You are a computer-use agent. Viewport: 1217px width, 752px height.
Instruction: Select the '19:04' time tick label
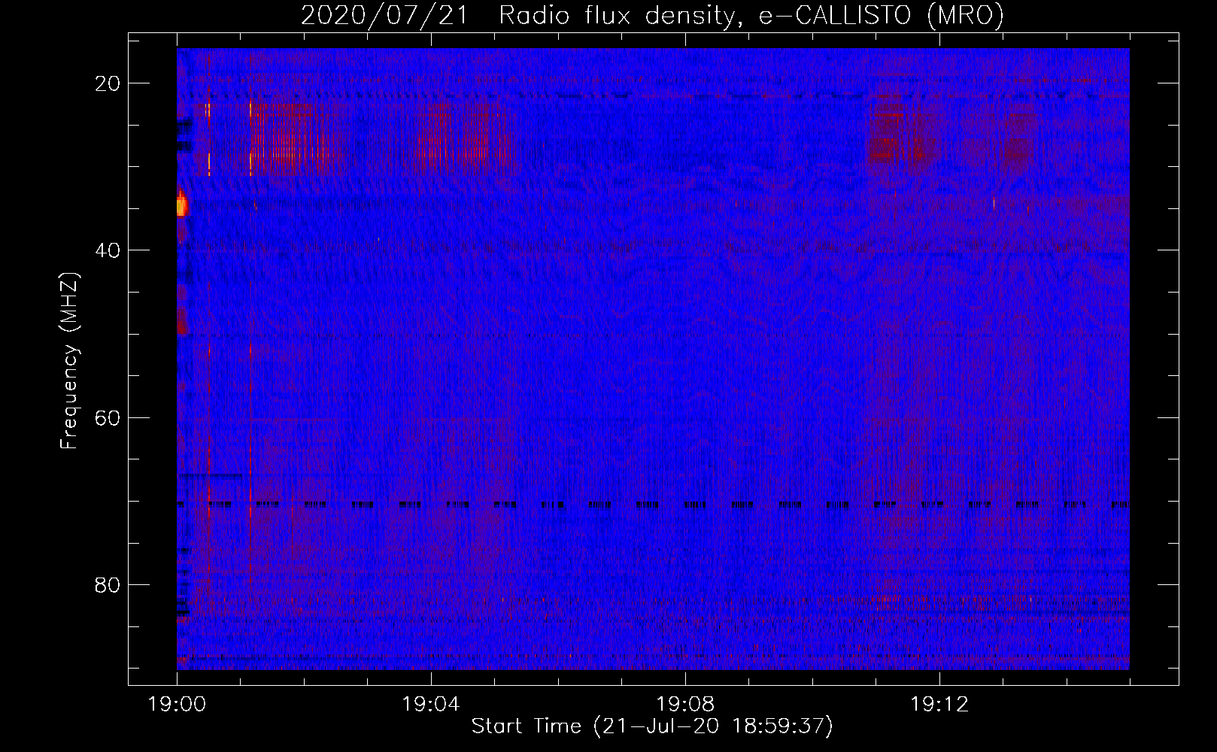(431, 705)
